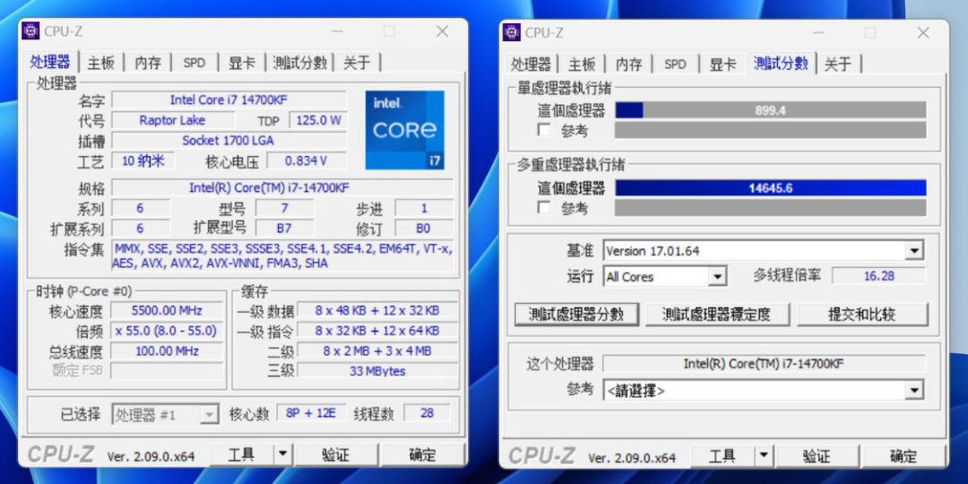This screenshot has height=484, width=968.
Task: Open the 主板 tab in the right window
Action: (x=582, y=64)
